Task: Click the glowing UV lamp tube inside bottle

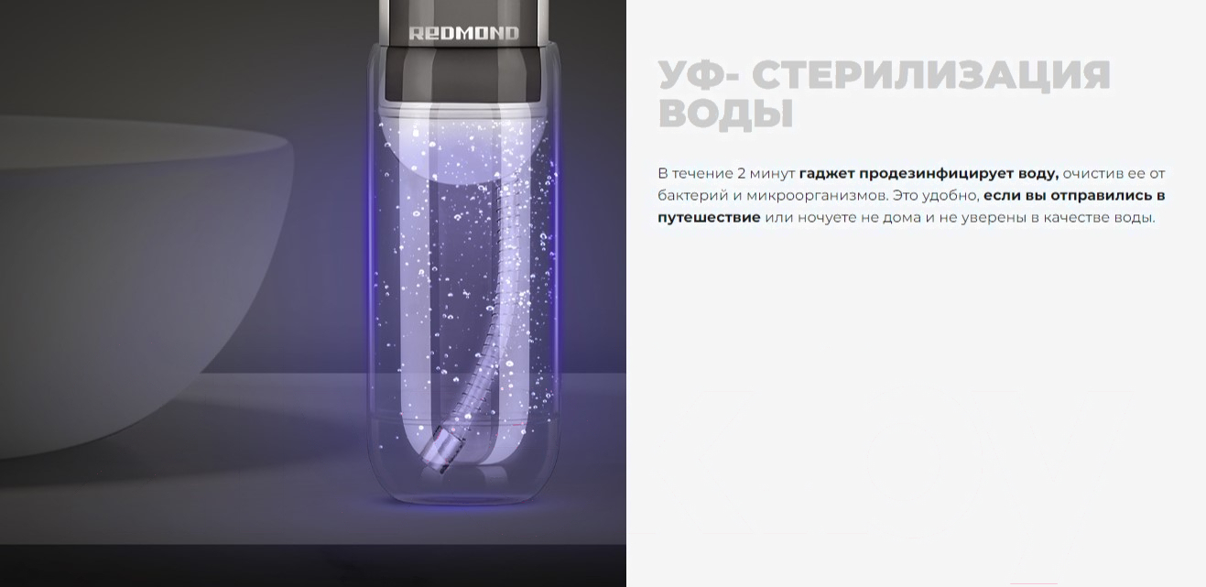Action: click(x=462, y=302)
